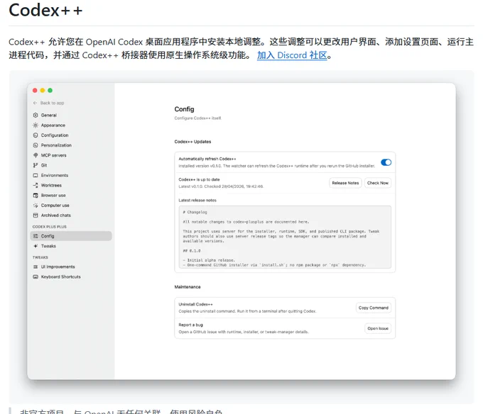Click the "Codex++ is up to date" text
The width and height of the screenshot is (483, 414).
199,179
